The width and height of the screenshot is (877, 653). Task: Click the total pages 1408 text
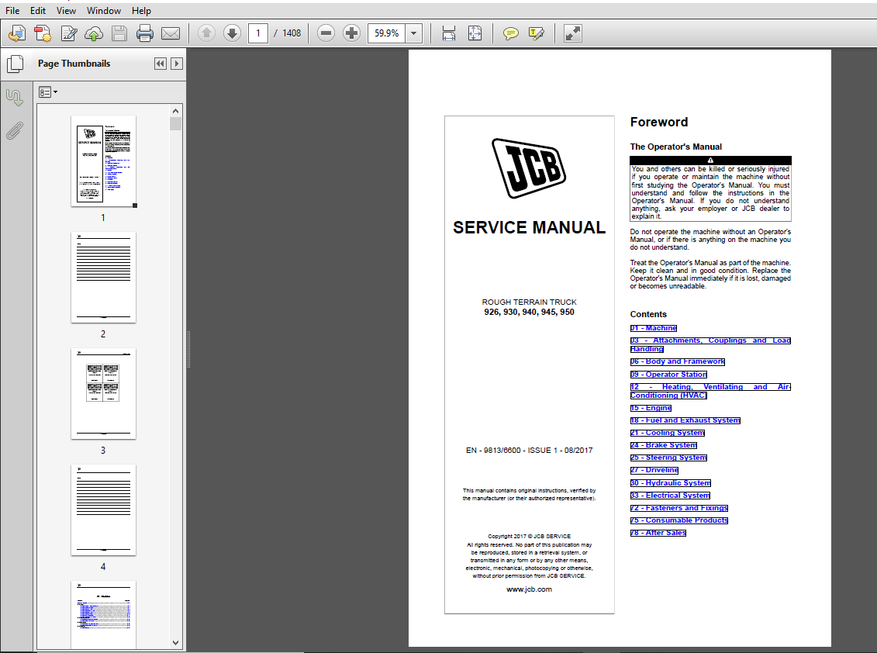point(292,33)
